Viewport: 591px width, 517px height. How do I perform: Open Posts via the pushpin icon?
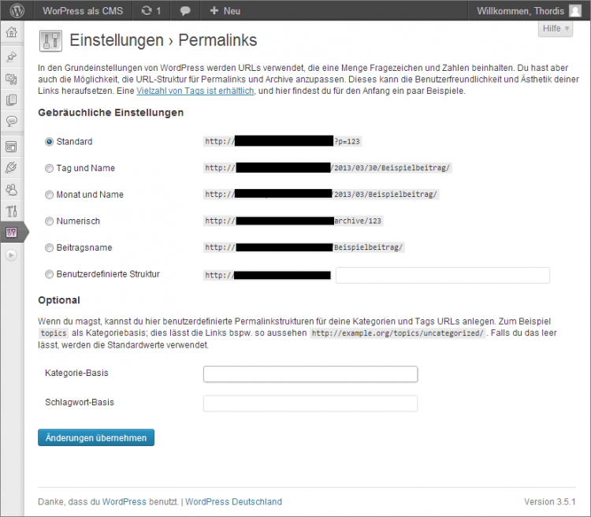(11, 57)
